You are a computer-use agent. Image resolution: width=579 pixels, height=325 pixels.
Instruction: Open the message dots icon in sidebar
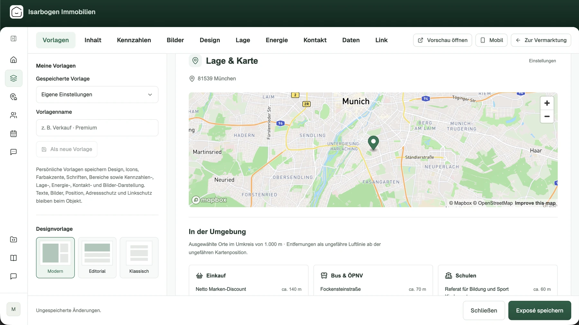pyautogui.click(x=14, y=152)
